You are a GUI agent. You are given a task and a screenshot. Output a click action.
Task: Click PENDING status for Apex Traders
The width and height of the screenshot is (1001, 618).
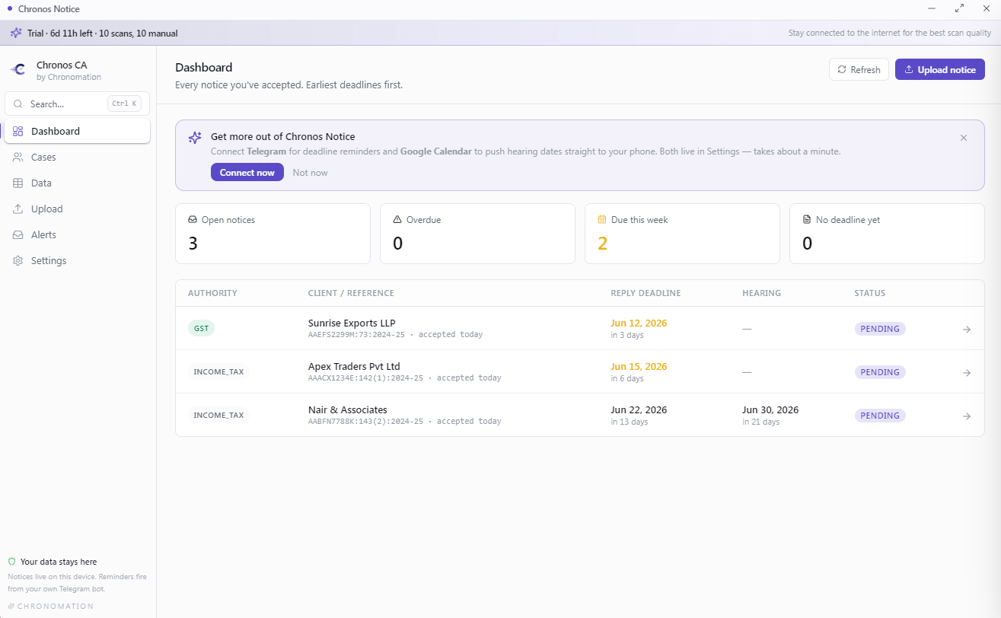click(880, 372)
